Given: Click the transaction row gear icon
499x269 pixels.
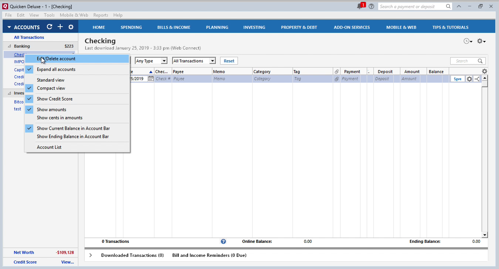Looking at the screenshot, I should tap(469, 79).
